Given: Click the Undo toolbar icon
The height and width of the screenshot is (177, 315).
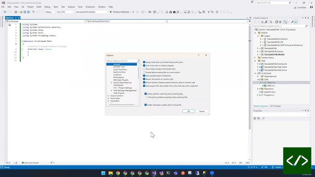Looking at the screenshot, I should tap(34, 12).
